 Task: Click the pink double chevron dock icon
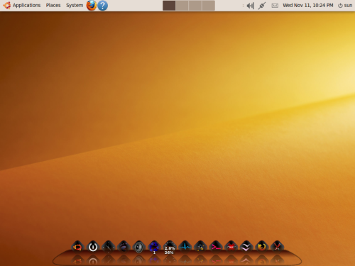246,247
